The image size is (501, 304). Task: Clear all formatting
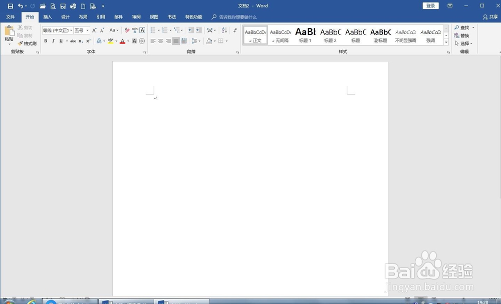(x=127, y=30)
